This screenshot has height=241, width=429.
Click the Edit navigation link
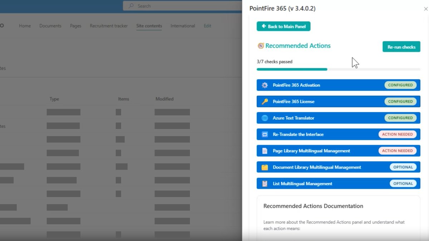tap(207, 26)
